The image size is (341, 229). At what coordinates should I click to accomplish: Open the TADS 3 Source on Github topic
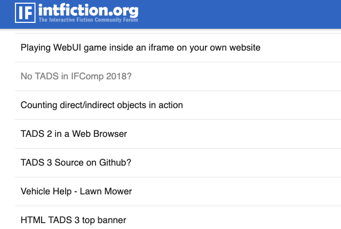pyautogui.click(x=76, y=162)
